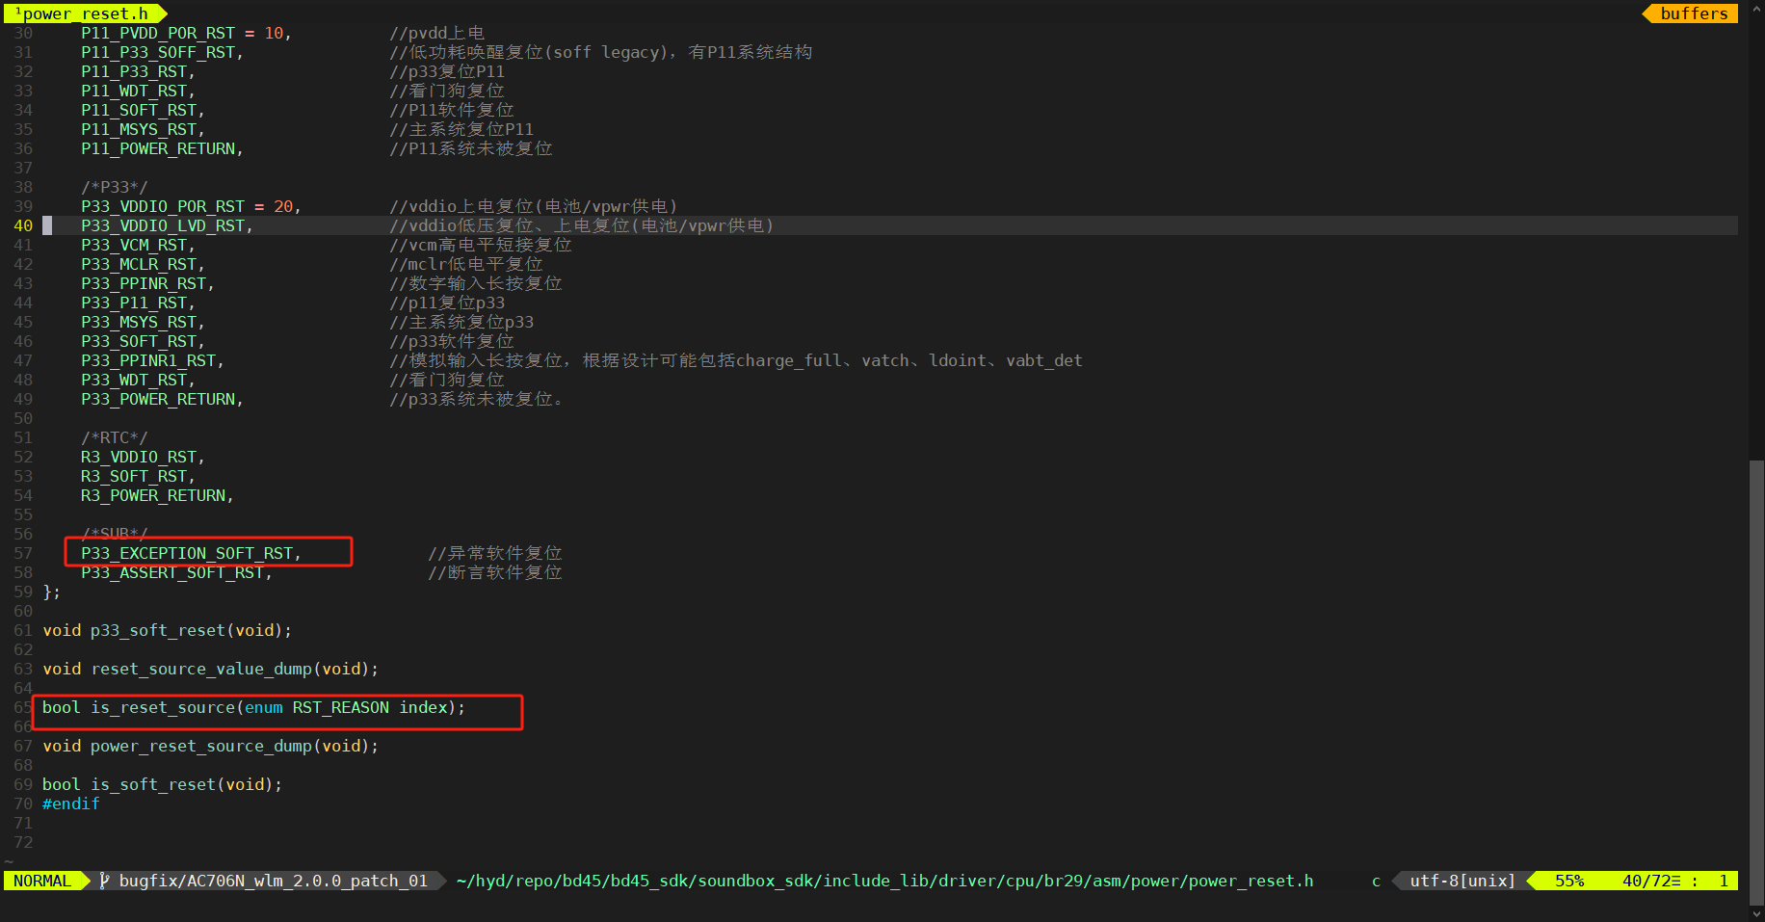Click bool is_reset_source declaration

253,707
